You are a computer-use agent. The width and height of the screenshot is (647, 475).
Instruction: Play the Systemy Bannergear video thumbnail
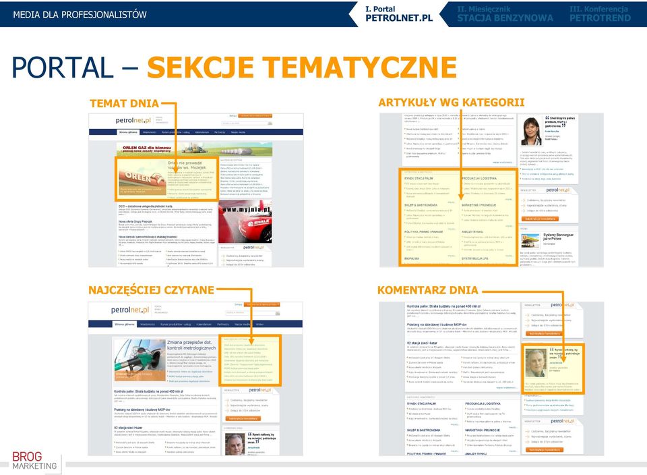[x=530, y=240]
